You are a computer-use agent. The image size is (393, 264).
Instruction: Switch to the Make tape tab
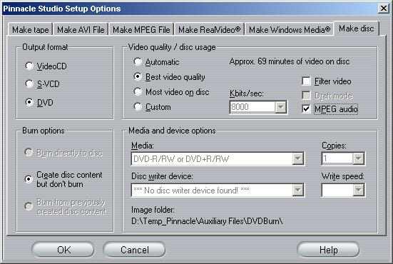(31, 29)
